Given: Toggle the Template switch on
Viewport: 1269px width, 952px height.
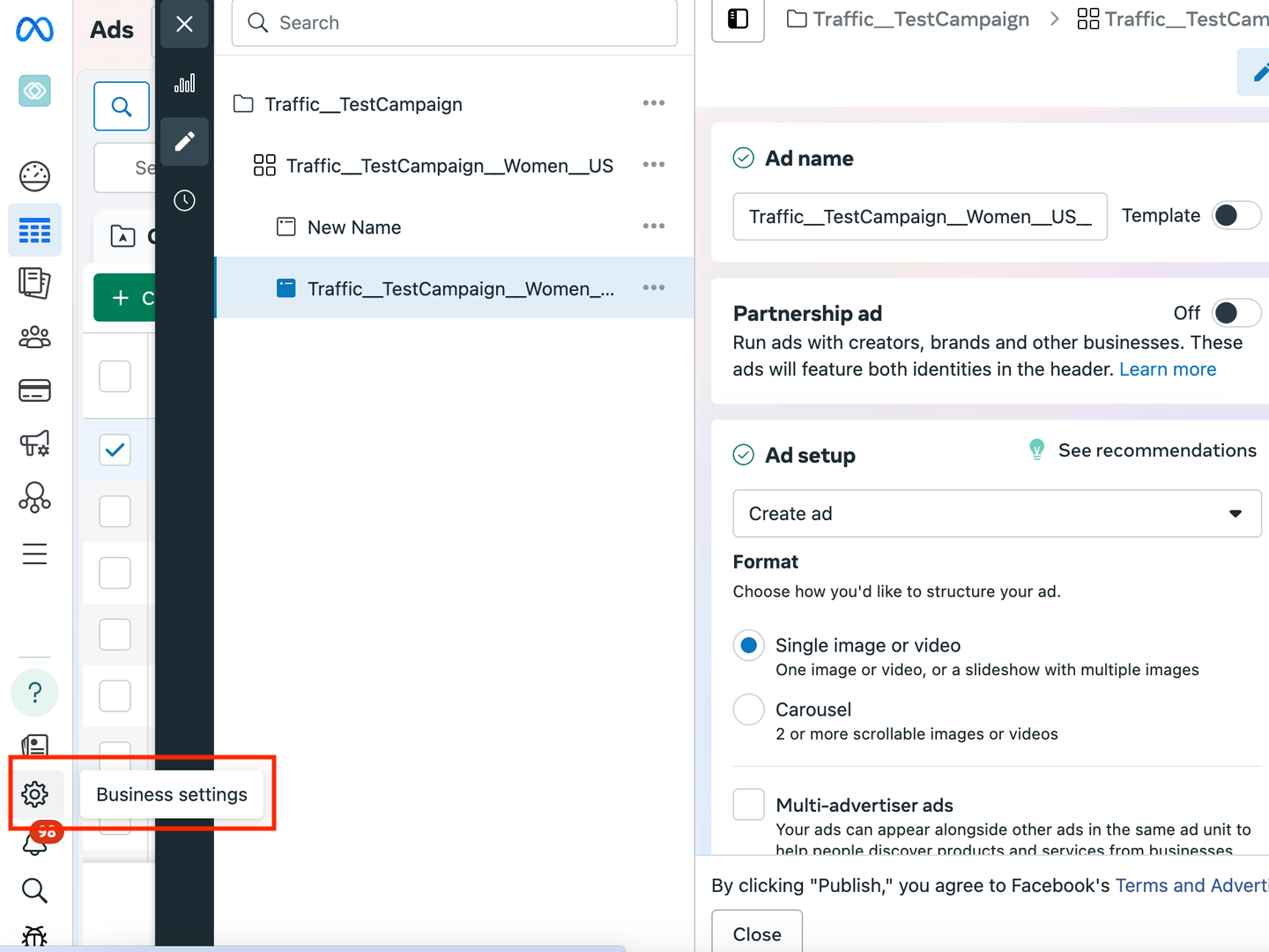Looking at the screenshot, I should 1236,216.
